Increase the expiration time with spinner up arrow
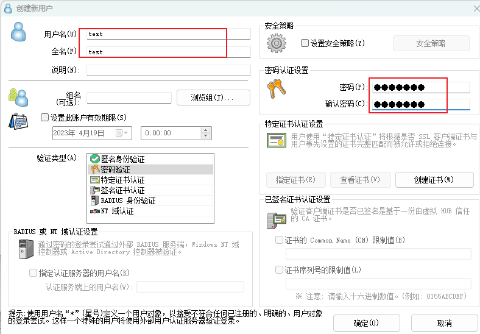The height and width of the screenshot is (334, 480). tap(205, 130)
